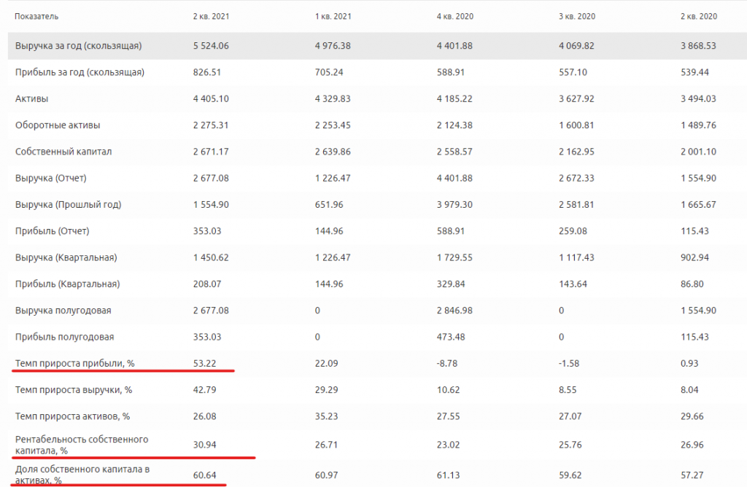Click the "Показатель" column header
This screenshot has width=747, height=487.
click(x=36, y=16)
